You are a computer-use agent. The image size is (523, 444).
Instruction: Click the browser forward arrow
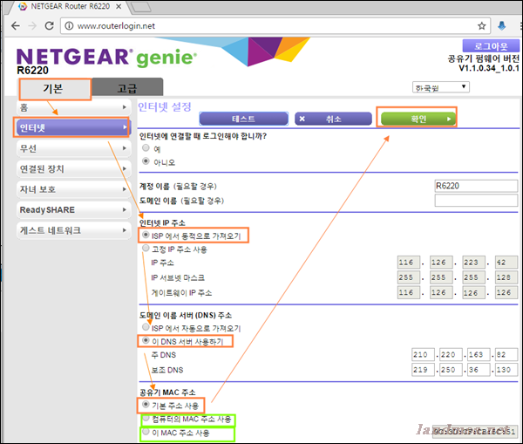pyautogui.click(x=32, y=25)
